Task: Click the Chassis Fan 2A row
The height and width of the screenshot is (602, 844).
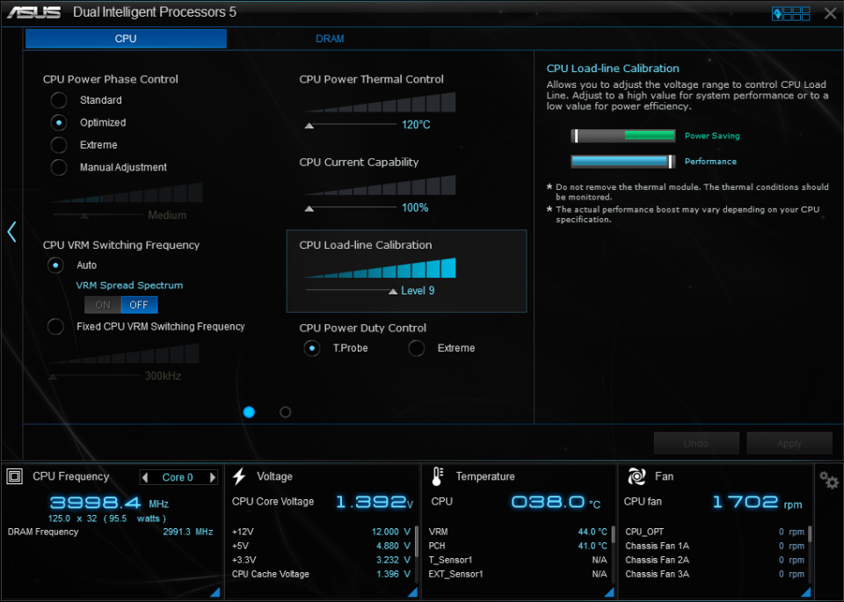Action: pos(715,560)
